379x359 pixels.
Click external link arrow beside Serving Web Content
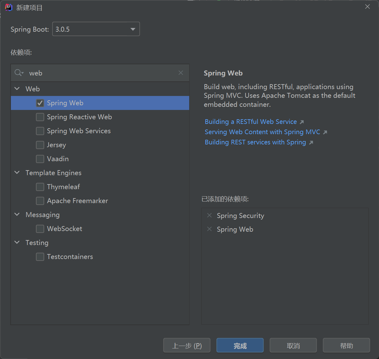coord(325,132)
